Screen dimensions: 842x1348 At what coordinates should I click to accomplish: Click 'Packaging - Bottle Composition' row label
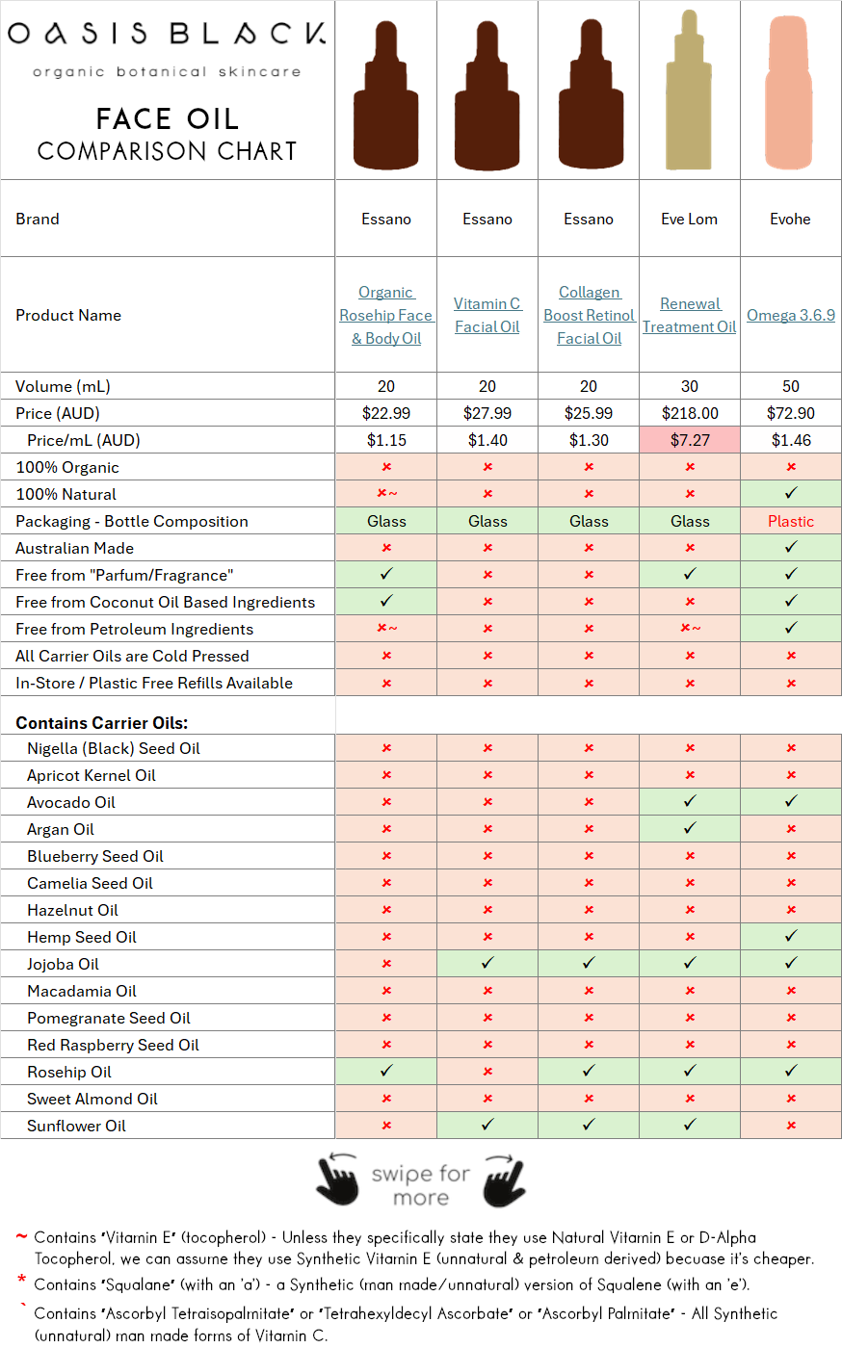pos(132,521)
